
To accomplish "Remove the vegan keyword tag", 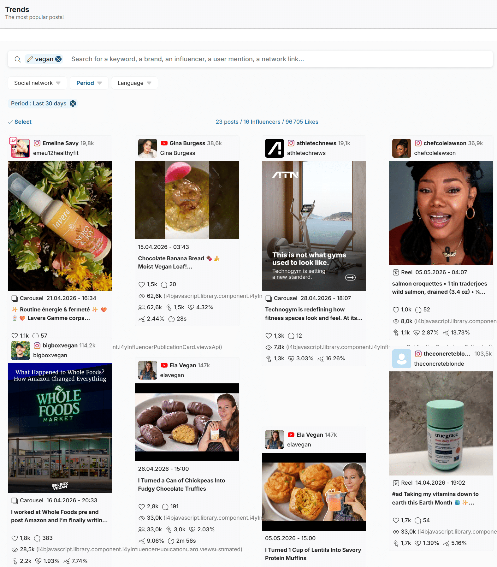I will (58, 59).
